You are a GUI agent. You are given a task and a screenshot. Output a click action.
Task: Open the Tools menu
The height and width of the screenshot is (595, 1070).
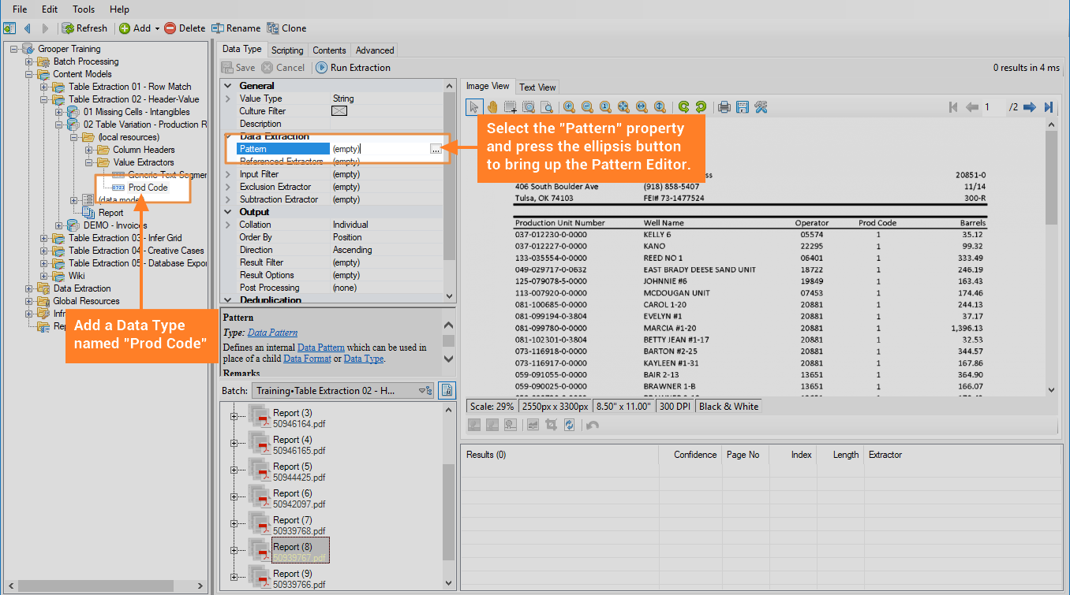(84, 9)
